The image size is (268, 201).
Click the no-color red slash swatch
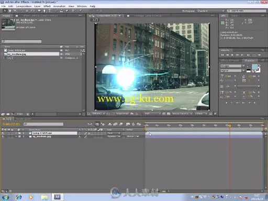coord(253,71)
